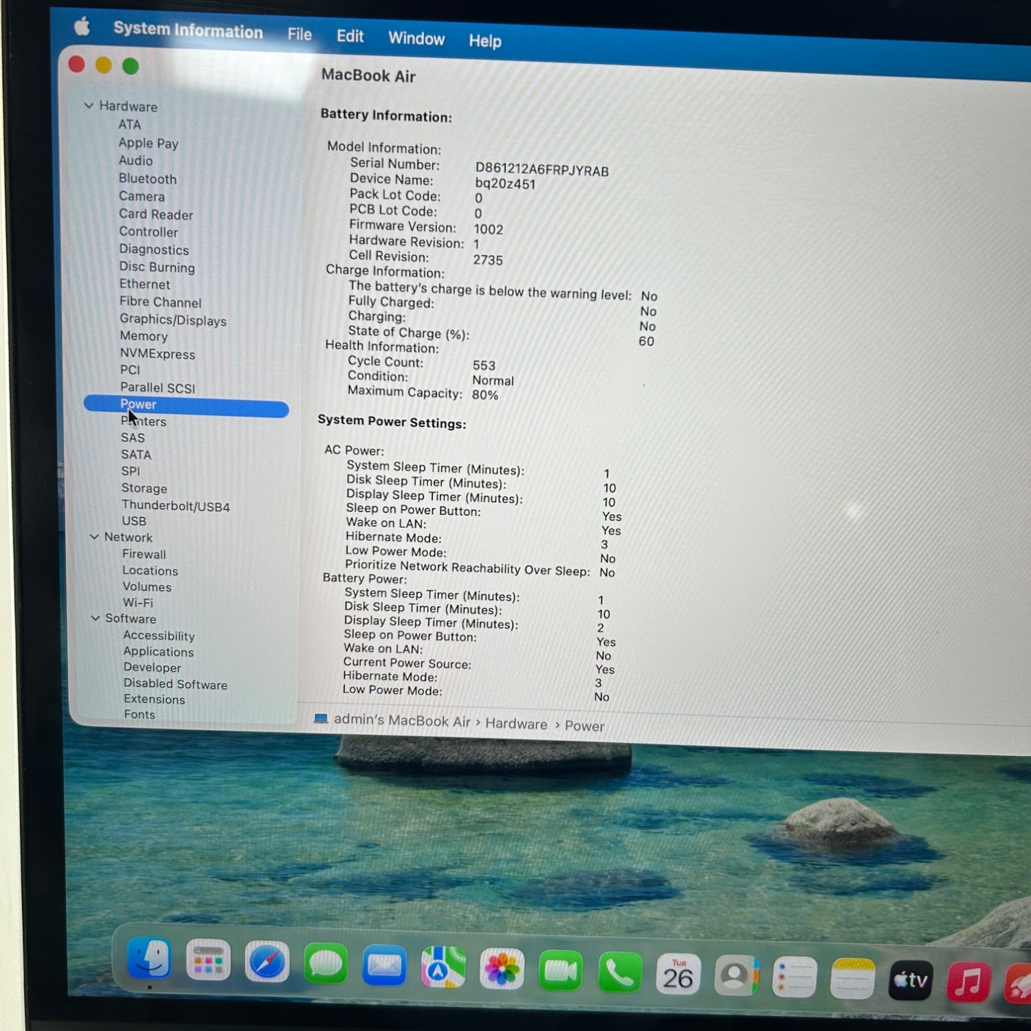Select Fonts under Software

[140, 715]
